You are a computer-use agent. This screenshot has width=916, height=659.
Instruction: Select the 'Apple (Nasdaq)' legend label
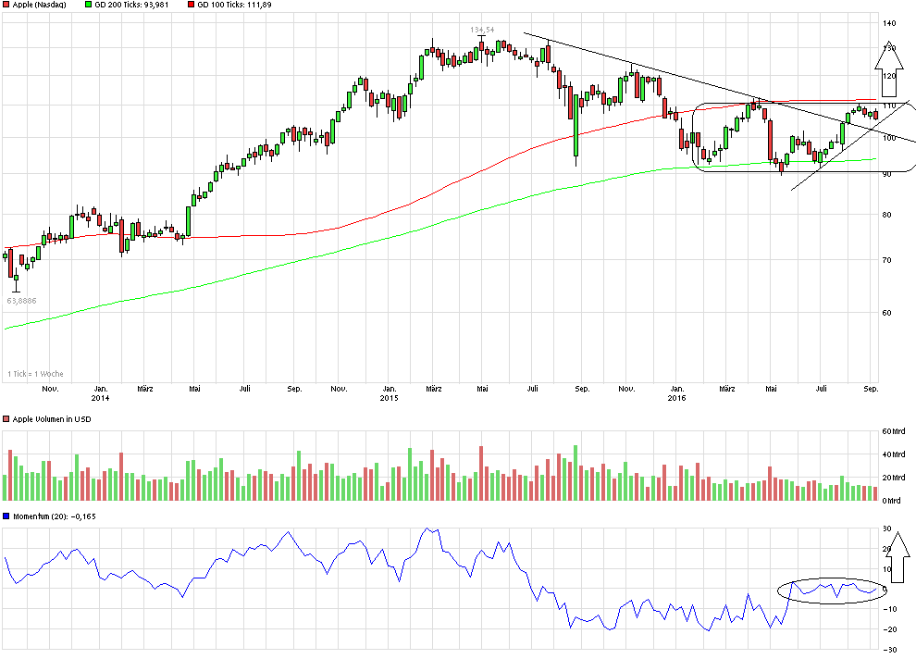pos(40,5)
